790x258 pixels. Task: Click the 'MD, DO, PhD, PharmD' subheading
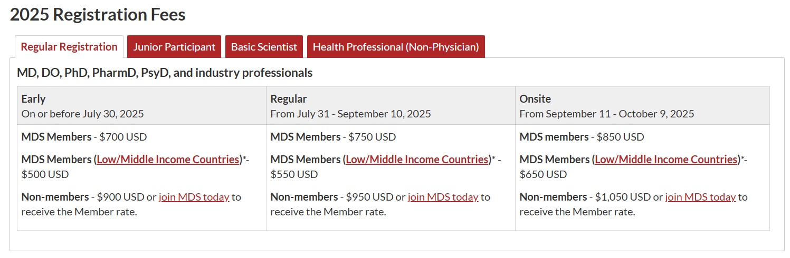(165, 73)
